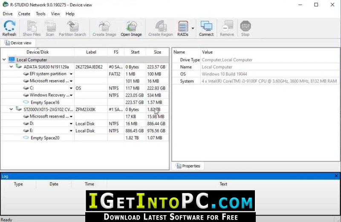Collapse the ST2000VX015 disk node

pos(11,109)
